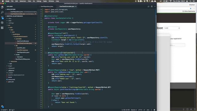Open the Spring Boot version dropdown in browser
Image resolution: width=197 pixels, height=111 pixels.
point(172,28)
